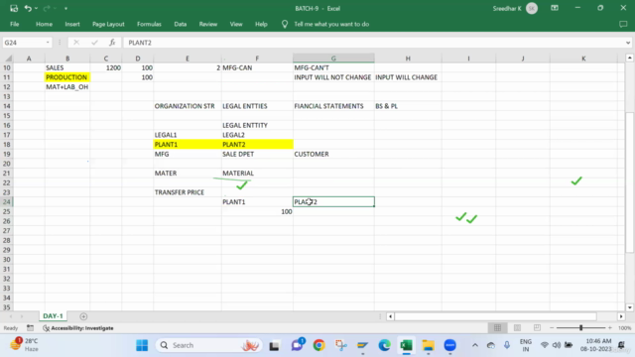Click vertical scrollbar up arrow
Image resolution: width=635 pixels, height=357 pixels.
(629, 59)
